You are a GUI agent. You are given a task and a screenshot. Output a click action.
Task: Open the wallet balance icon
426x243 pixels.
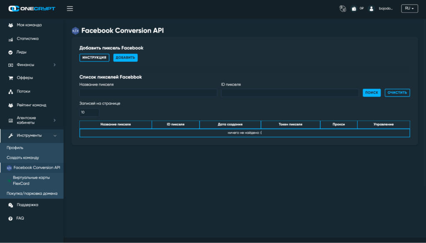354,9
